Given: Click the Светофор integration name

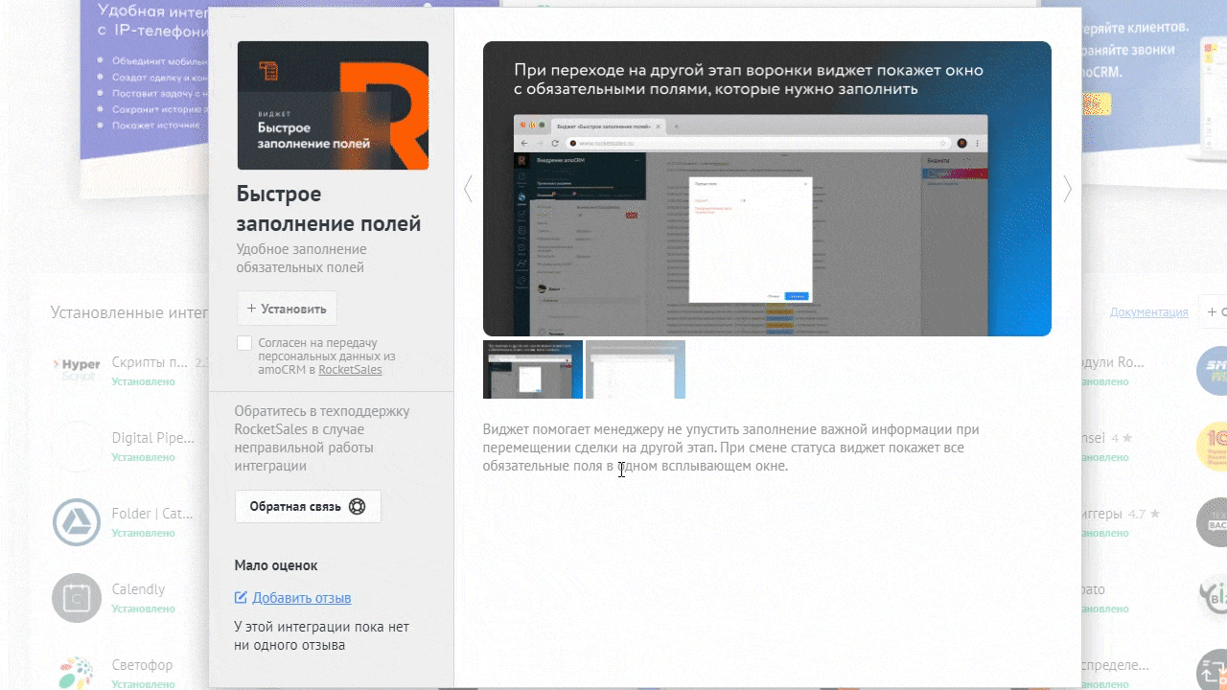Looking at the screenshot, I should coord(142,665).
